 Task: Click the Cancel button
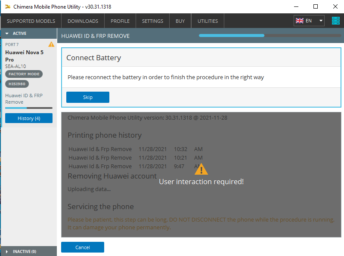[83, 247]
